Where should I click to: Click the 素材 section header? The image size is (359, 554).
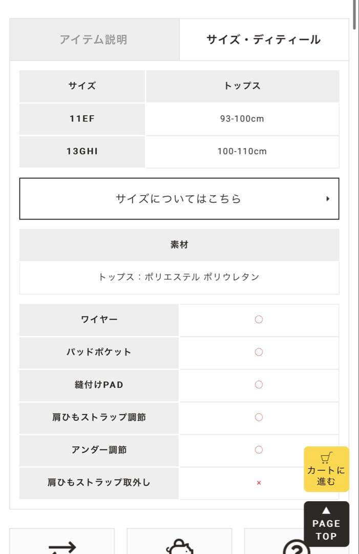179,245
